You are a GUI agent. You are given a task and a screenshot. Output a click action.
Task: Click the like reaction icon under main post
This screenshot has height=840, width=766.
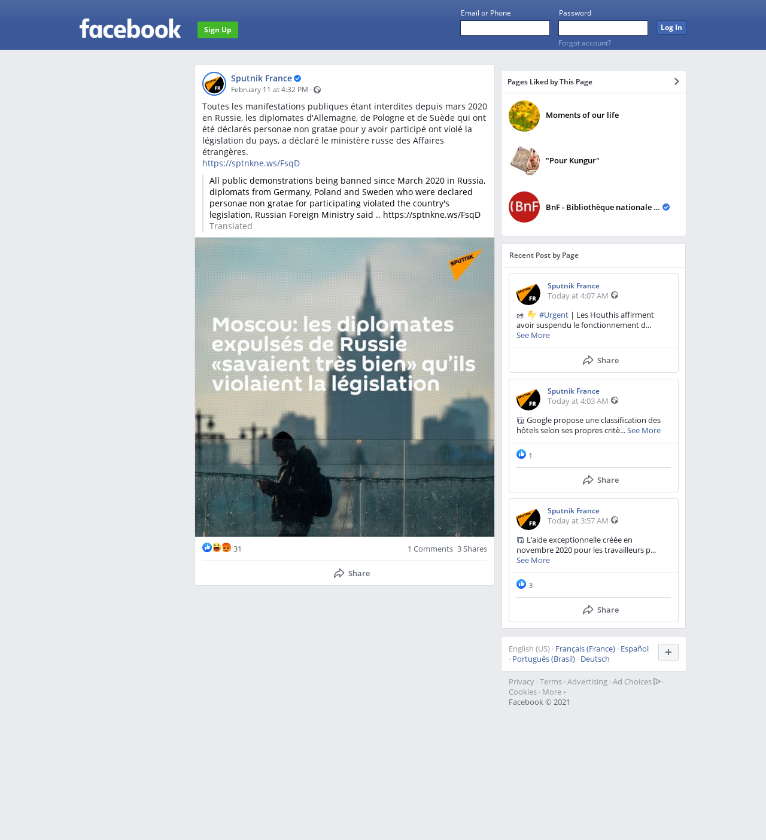[207, 547]
